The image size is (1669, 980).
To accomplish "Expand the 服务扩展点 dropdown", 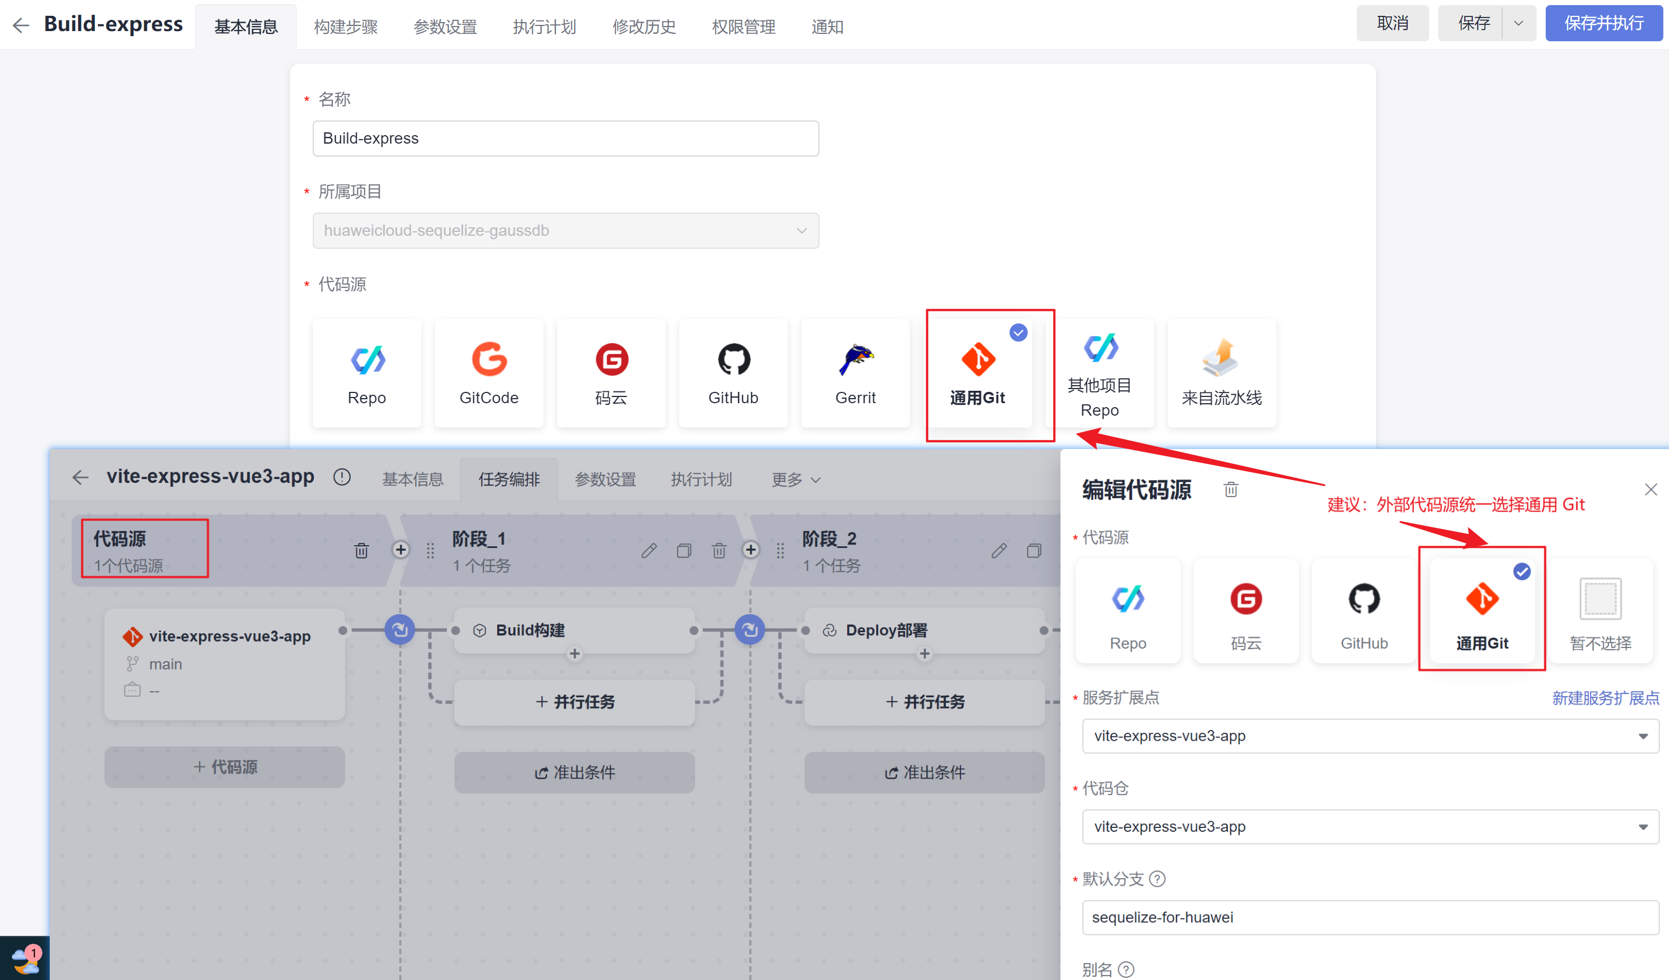I will (1370, 736).
